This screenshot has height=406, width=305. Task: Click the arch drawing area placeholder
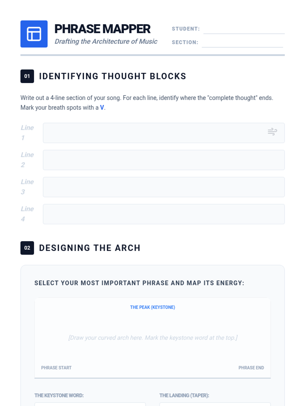[152, 338]
